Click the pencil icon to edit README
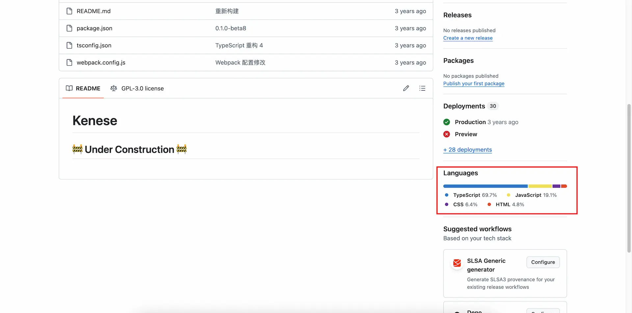Viewport: 632px width, 313px height. click(x=406, y=88)
